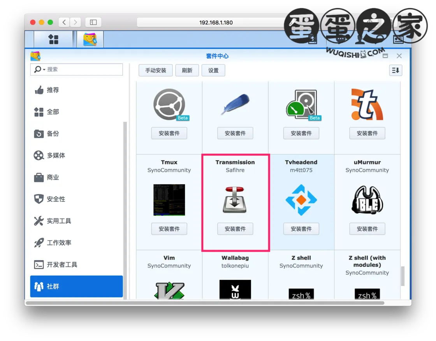Install the package under the blue feather

point(235,133)
